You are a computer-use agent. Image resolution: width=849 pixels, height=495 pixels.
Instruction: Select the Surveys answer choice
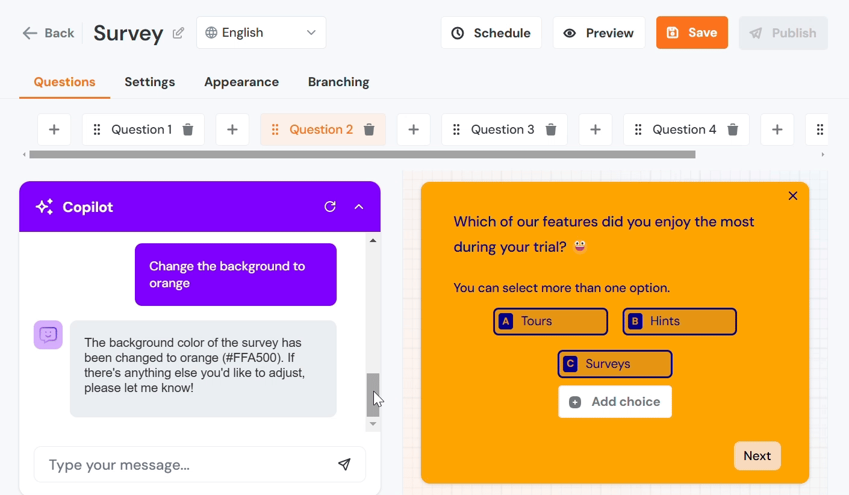click(615, 364)
